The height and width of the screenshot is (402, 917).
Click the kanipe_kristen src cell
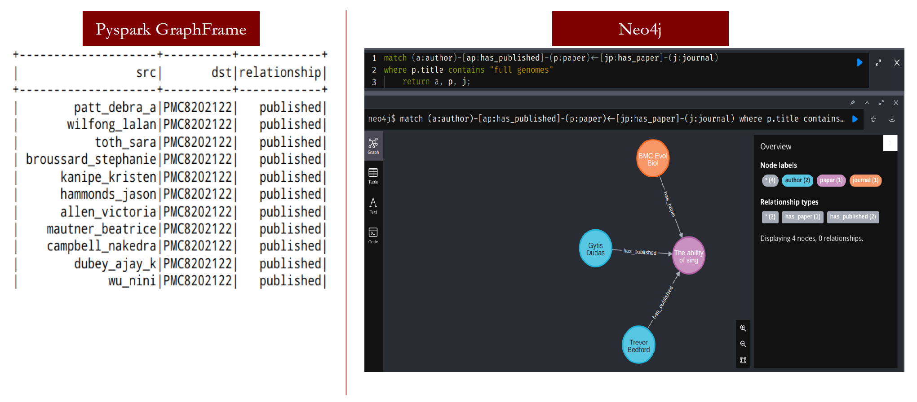tap(108, 177)
